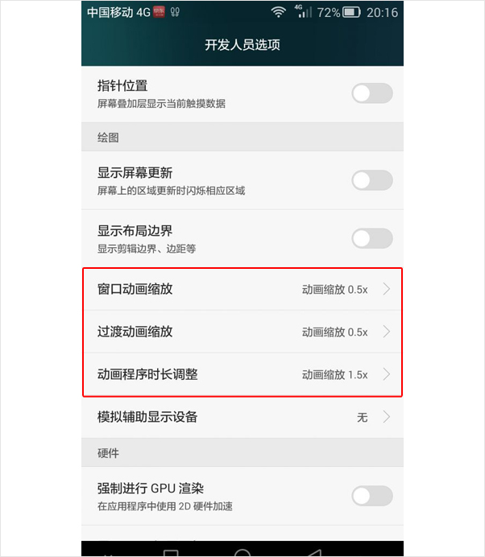The width and height of the screenshot is (485, 557).
Task: Tap the 动画缩放 0.5x value for 过渡动画缩放
Action: [x=334, y=332]
